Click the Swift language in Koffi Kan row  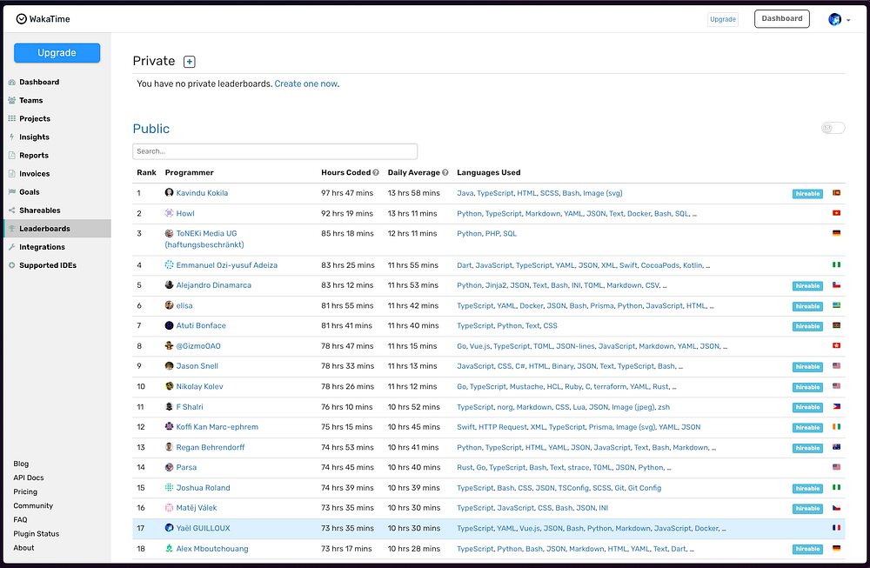466,427
